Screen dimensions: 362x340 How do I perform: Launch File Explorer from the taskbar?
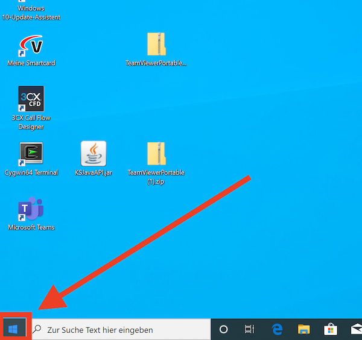point(304,329)
